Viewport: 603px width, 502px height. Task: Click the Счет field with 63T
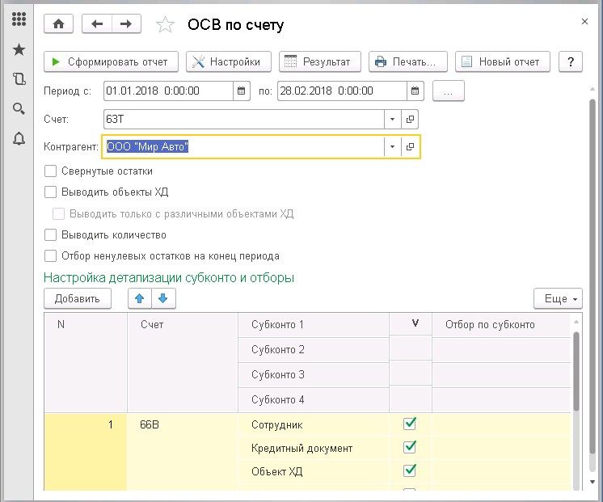click(244, 120)
